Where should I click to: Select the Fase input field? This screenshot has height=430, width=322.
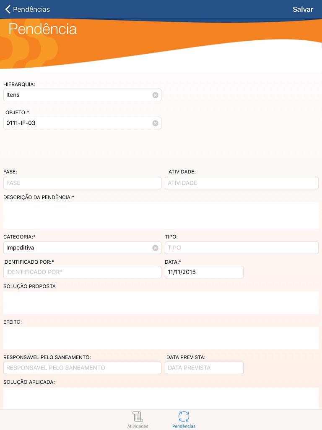coord(82,183)
